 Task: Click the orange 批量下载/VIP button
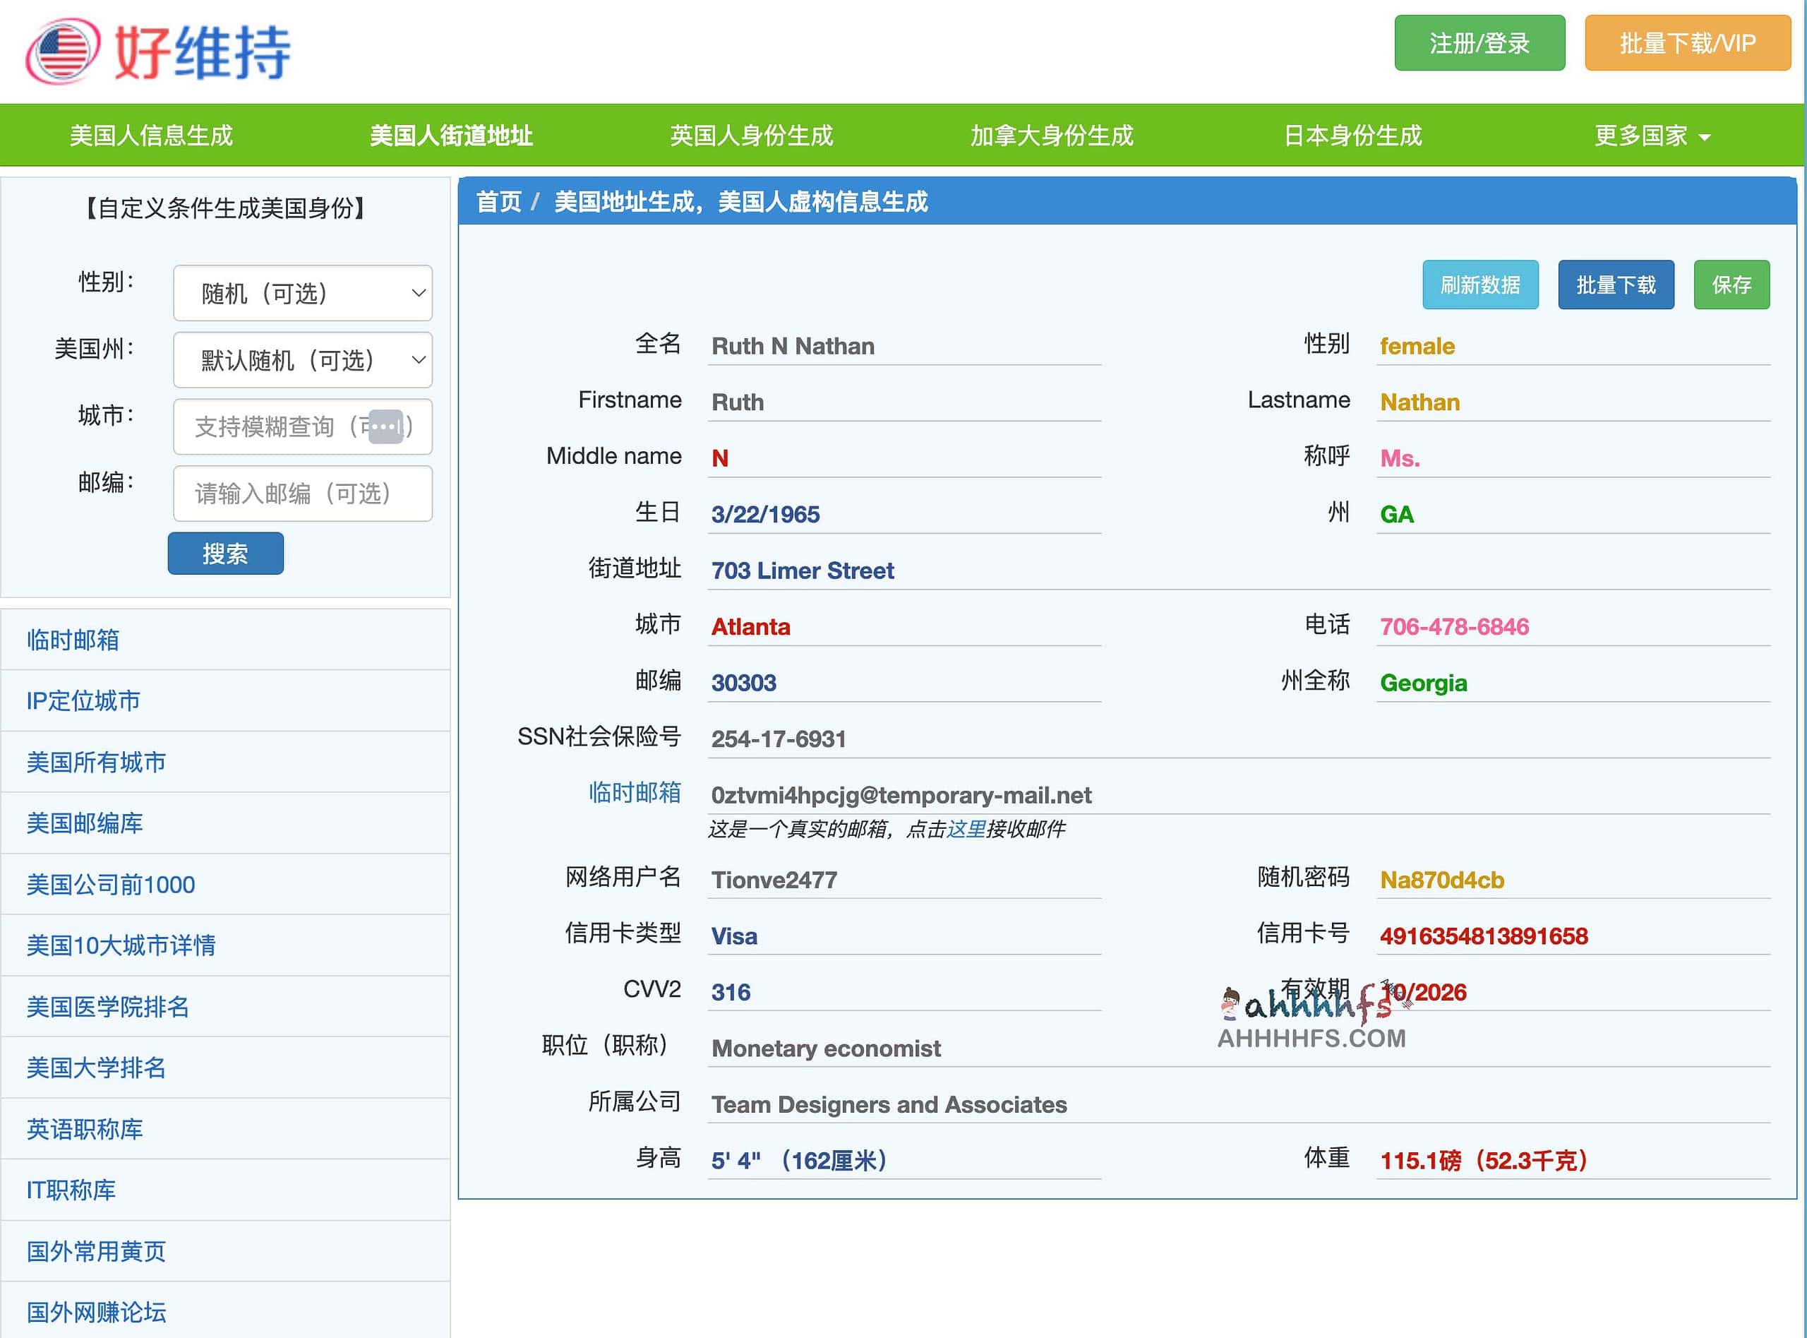point(1687,44)
